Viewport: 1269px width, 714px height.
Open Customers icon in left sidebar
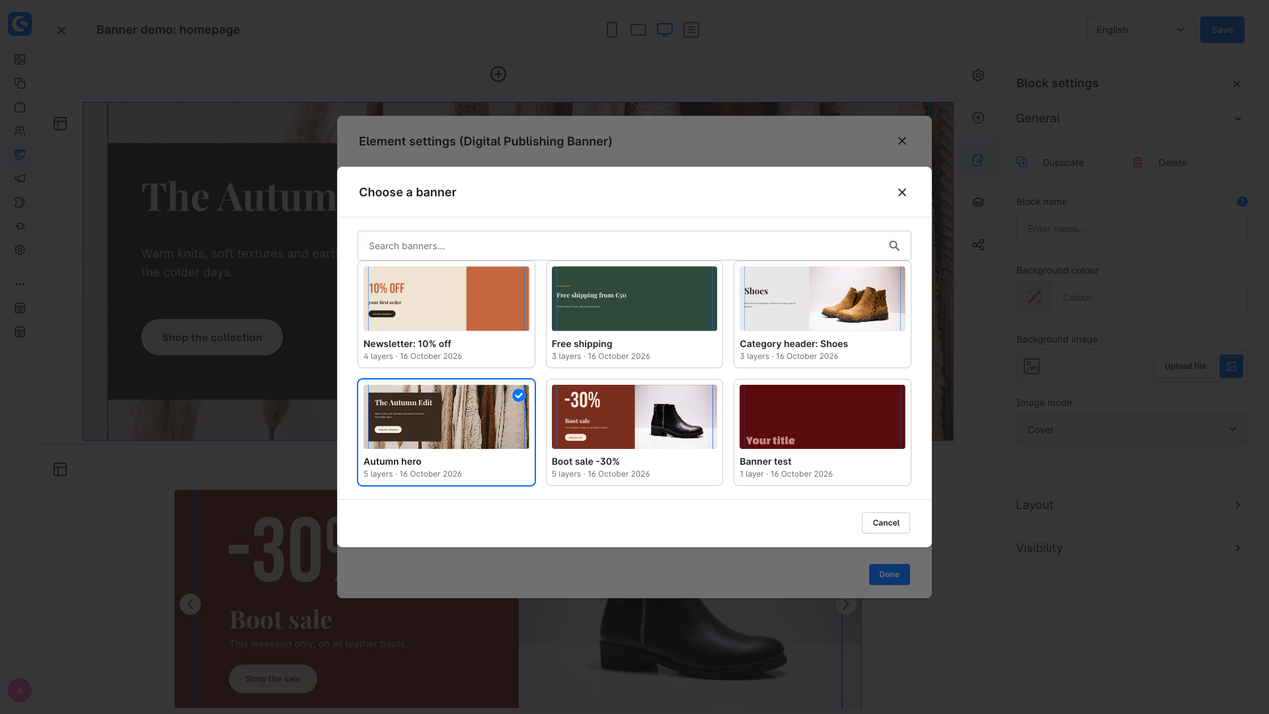[x=20, y=131]
